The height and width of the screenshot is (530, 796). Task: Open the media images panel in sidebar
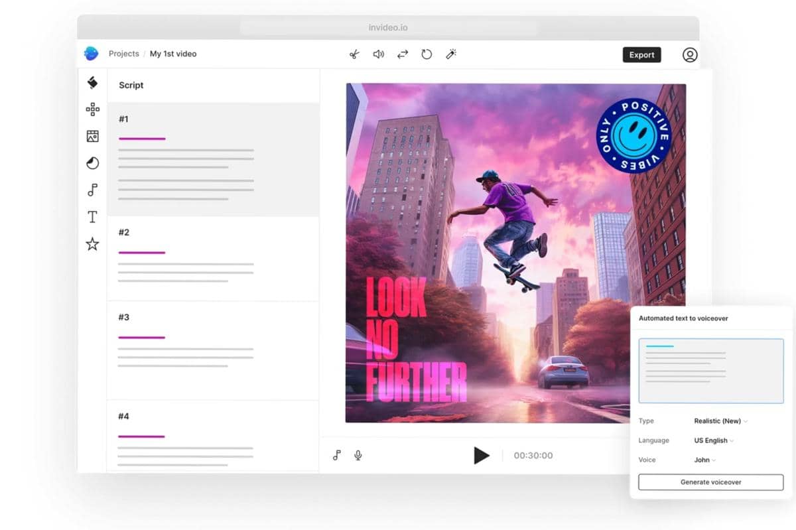tap(93, 136)
